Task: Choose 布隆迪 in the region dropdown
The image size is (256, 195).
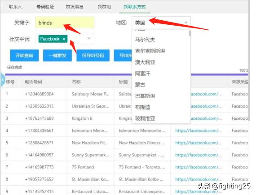Action: point(161,107)
